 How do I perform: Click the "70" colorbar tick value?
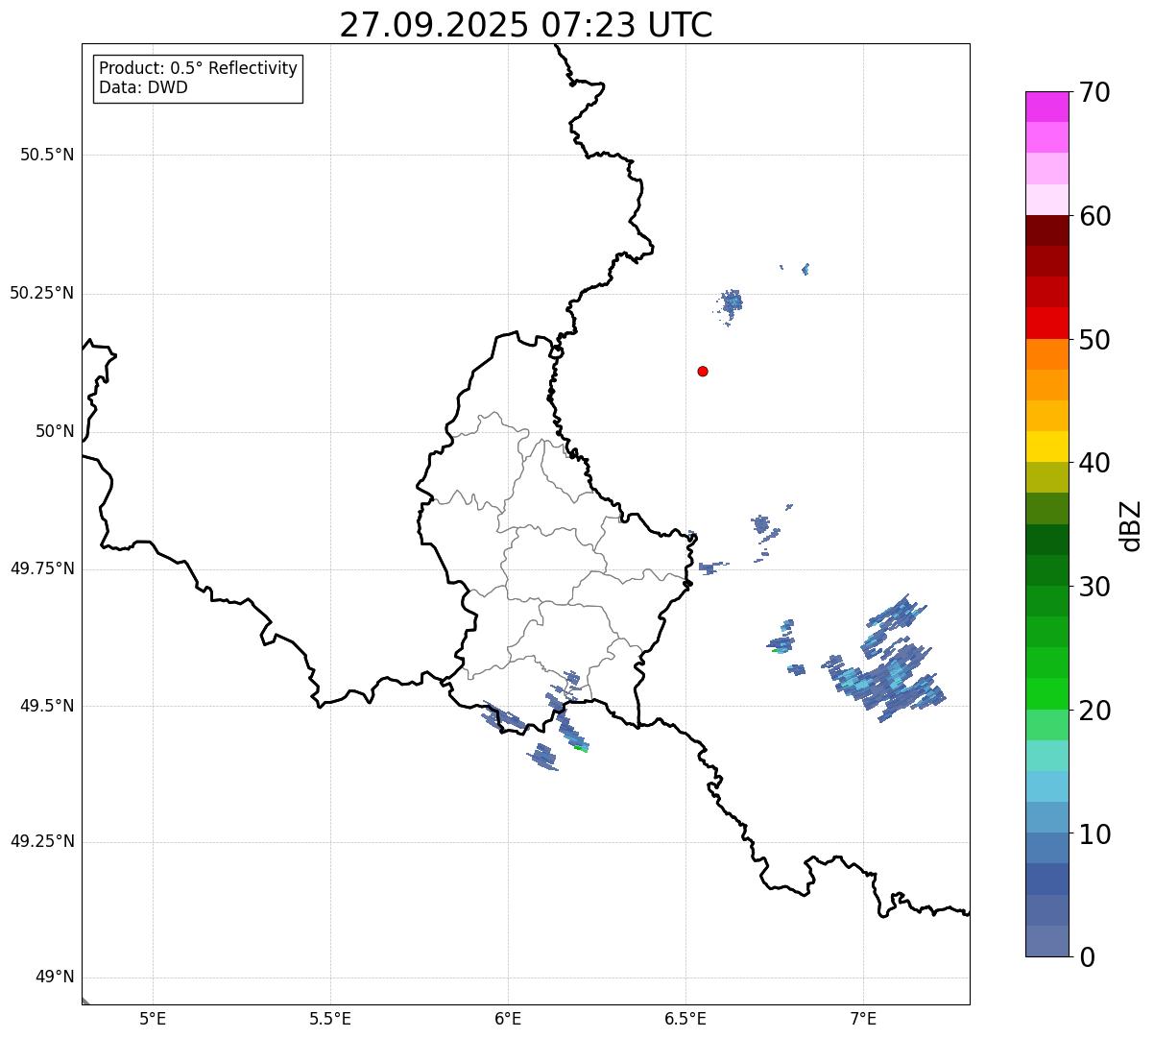(1095, 92)
